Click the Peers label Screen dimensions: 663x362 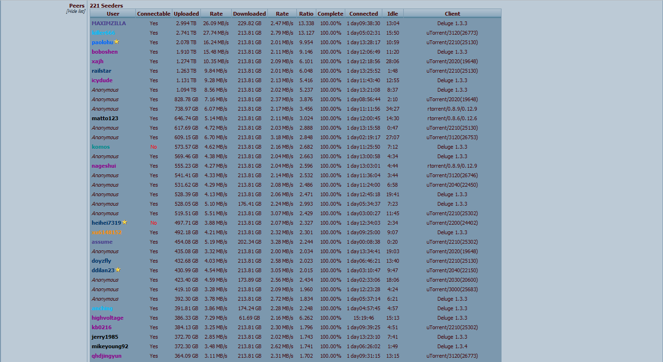[77, 6]
